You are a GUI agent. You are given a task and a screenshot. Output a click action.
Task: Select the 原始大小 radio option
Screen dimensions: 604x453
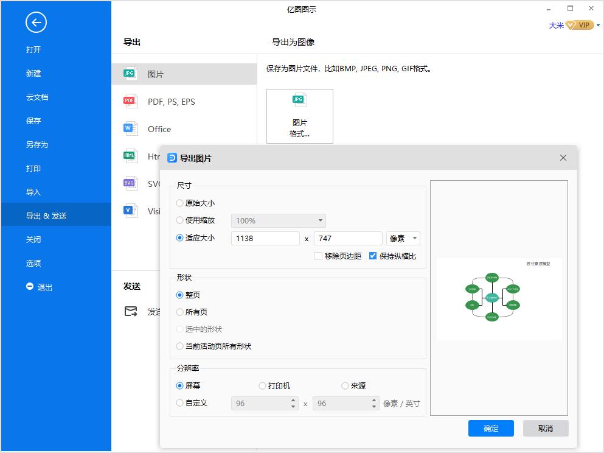pyautogui.click(x=180, y=203)
